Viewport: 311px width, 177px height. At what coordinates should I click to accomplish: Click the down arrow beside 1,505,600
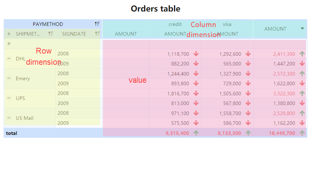pos(248,94)
